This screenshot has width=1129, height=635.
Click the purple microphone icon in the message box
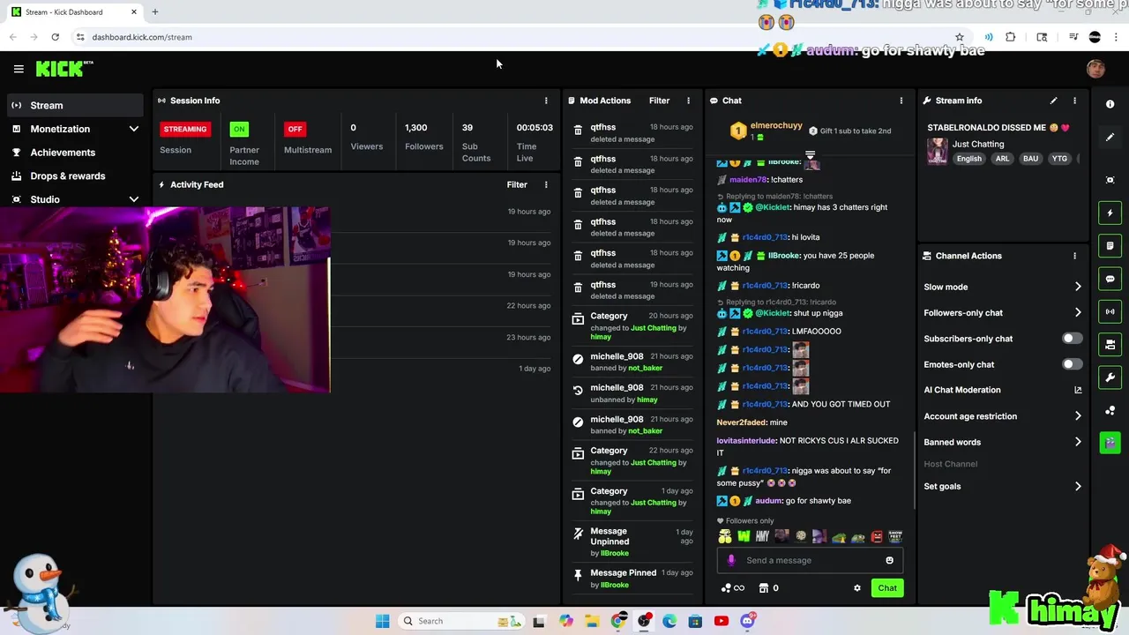point(731,560)
